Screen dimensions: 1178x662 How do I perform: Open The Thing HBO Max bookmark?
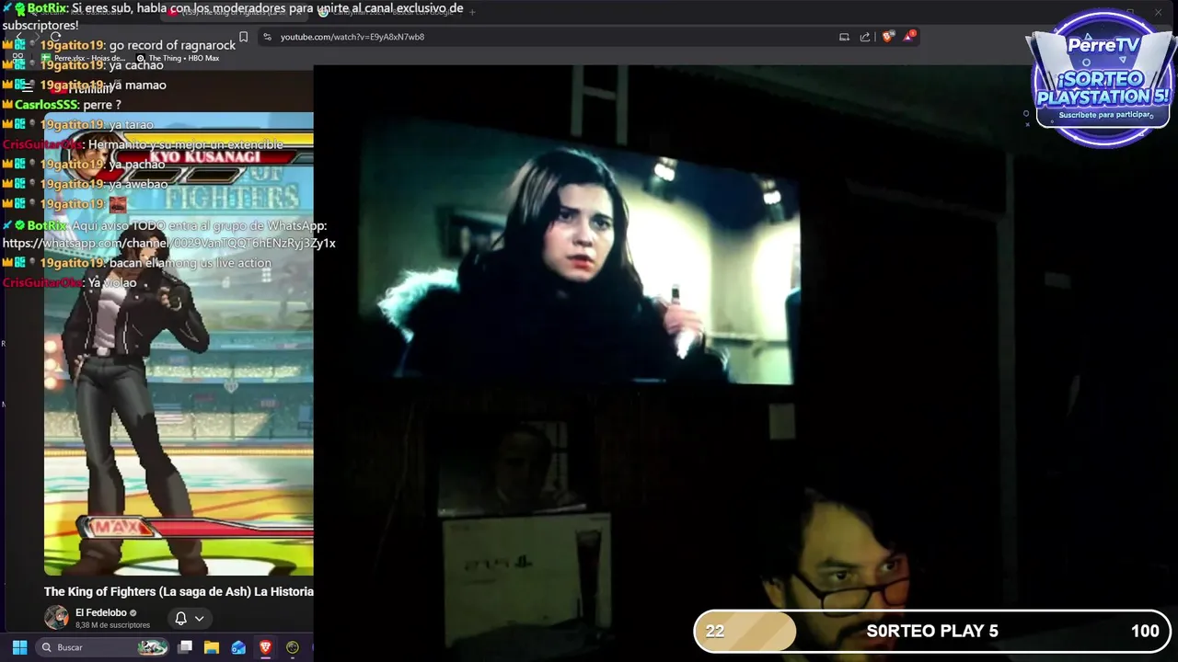(178, 58)
